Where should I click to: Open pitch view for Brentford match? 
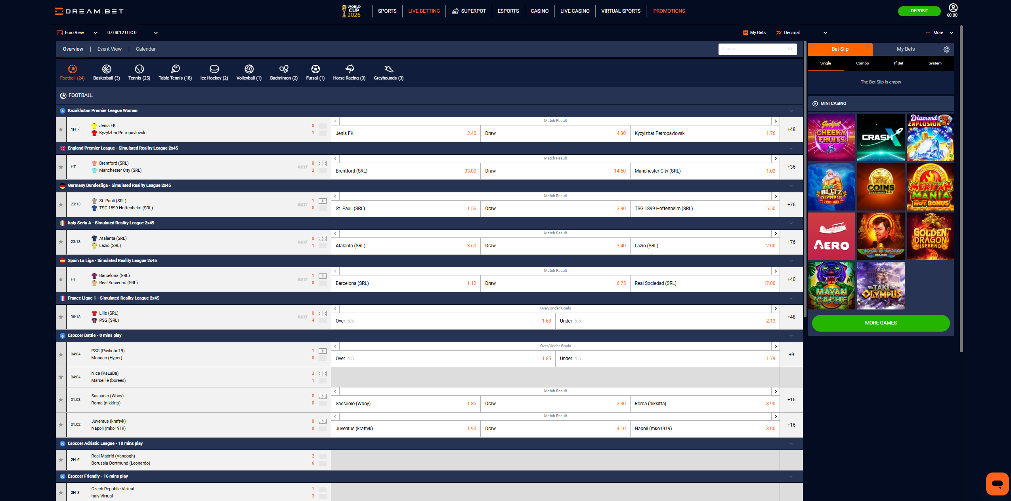323,163
